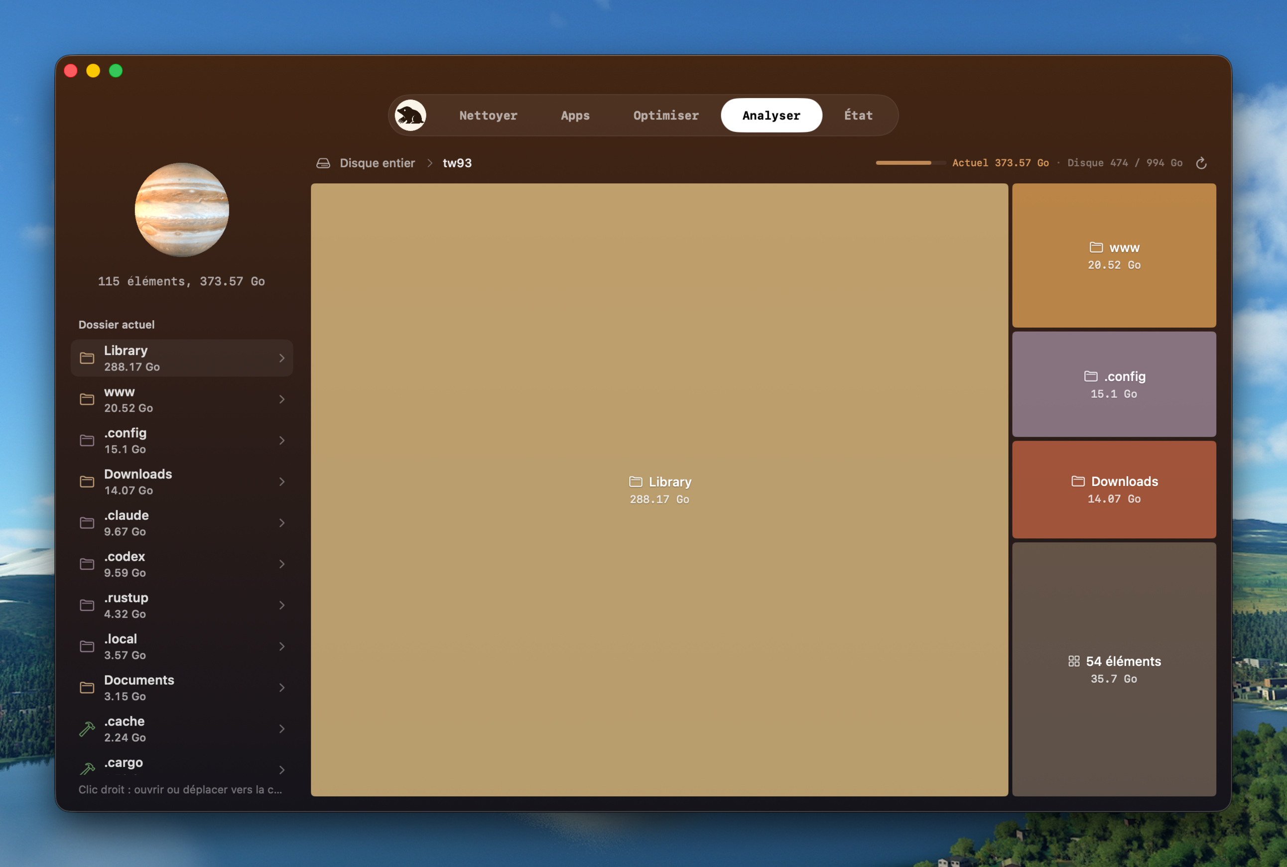Expand the Documents row chevron
Image resolution: width=1287 pixels, height=867 pixels.
(282, 688)
